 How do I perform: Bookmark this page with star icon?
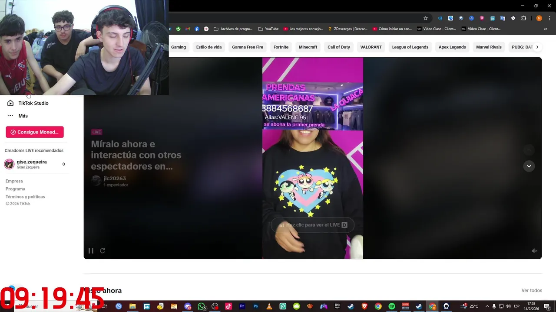[x=426, y=18]
